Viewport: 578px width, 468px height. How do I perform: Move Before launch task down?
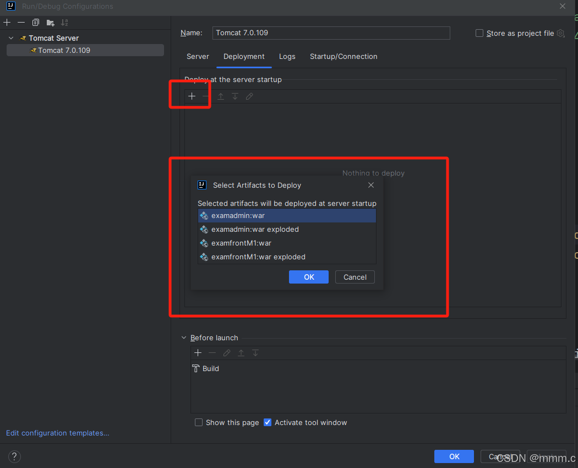coord(255,353)
